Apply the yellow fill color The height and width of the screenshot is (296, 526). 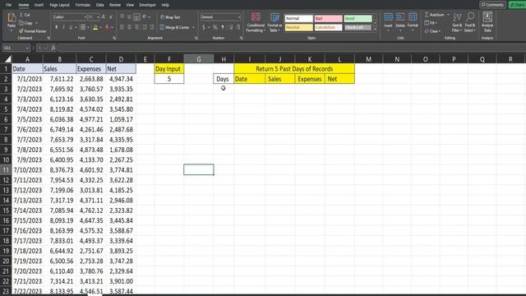tap(95, 27)
